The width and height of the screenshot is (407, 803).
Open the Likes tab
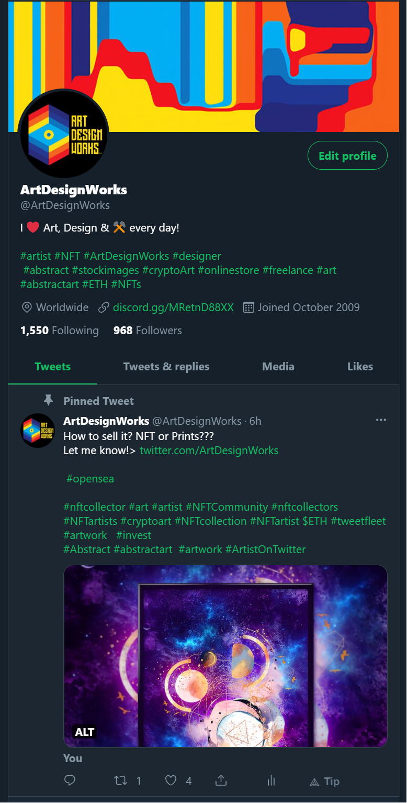(x=360, y=367)
